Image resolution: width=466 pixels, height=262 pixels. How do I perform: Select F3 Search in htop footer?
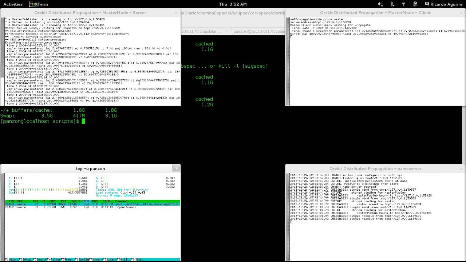coord(40,259)
